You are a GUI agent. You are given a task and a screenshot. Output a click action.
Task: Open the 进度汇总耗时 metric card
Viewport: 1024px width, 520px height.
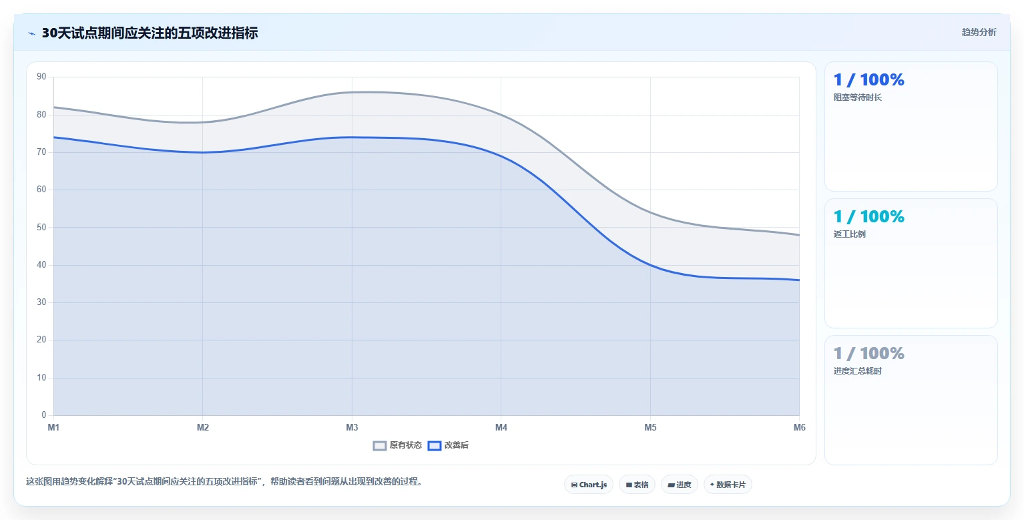911,400
